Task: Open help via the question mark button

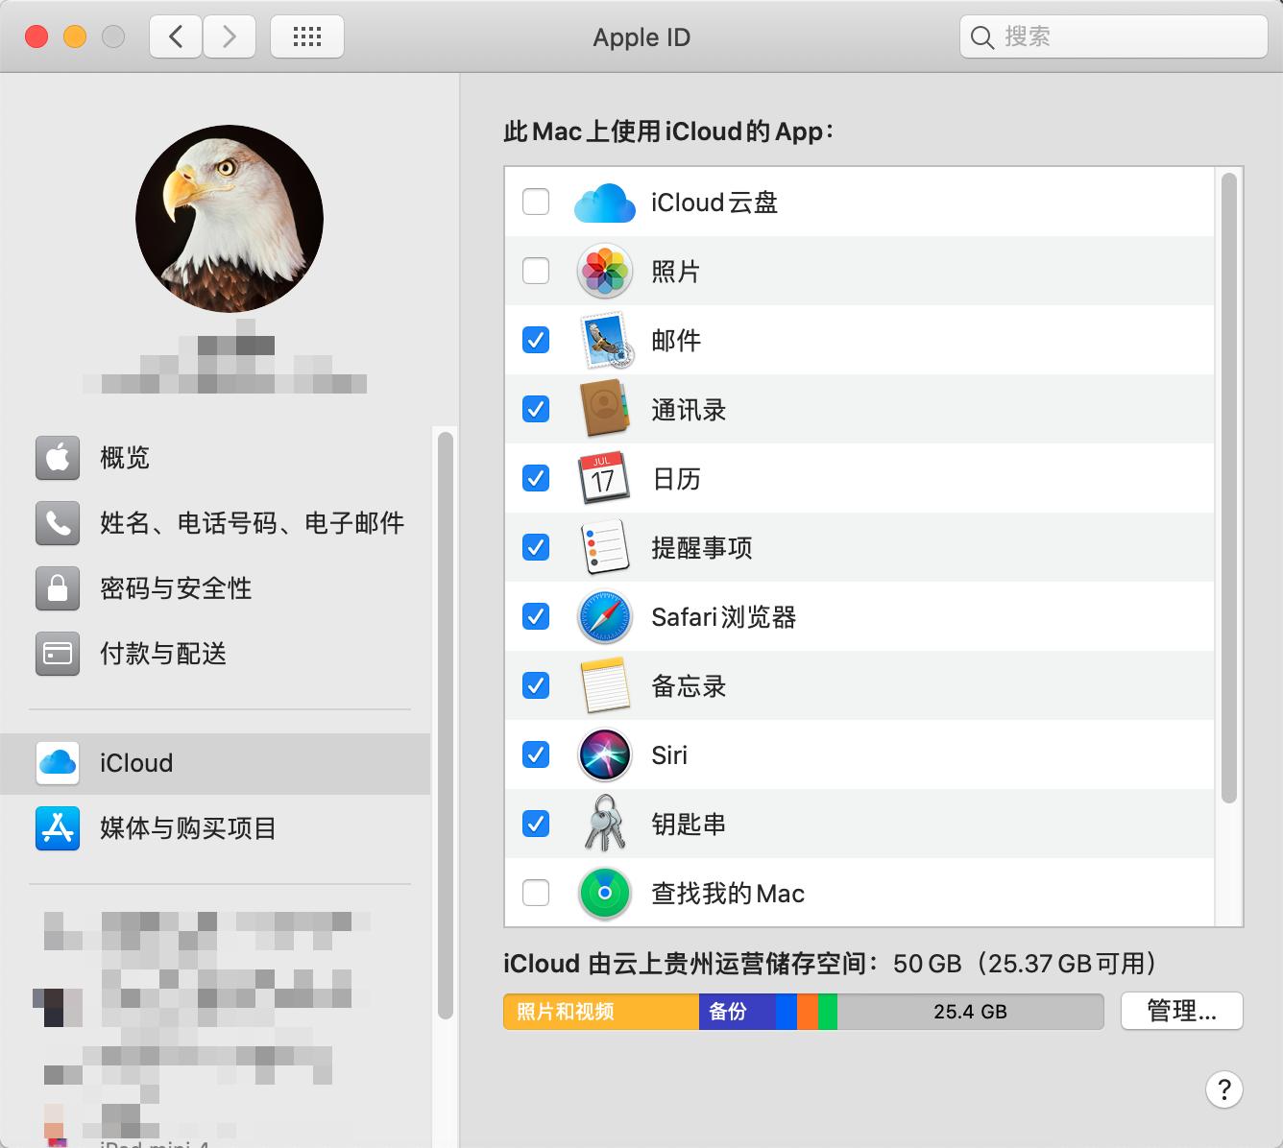Action: point(1223,1089)
